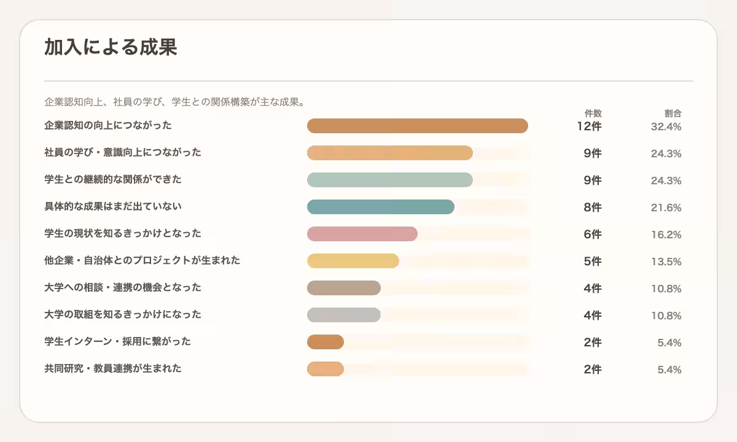Click 24.3% in the 学生との継続的な関係 row
Screen dimensions: 737x442
tap(666, 181)
